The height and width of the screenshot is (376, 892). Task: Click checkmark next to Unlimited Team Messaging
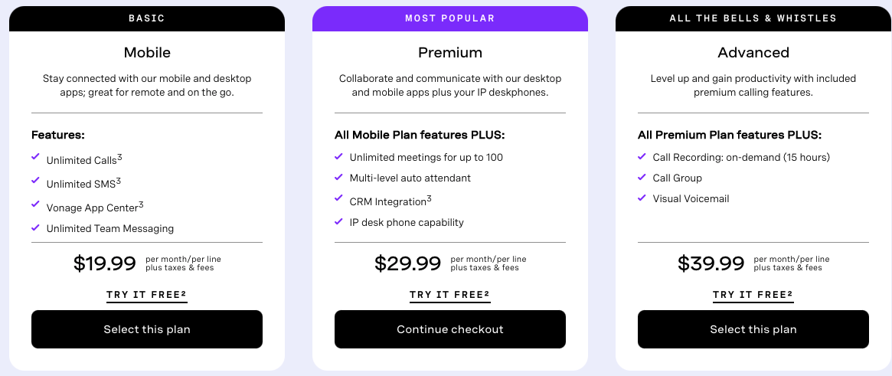coord(35,227)
